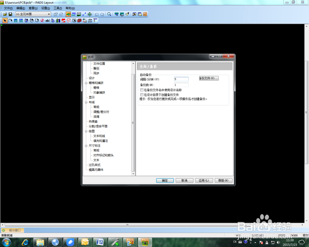Screen dimensions: 309x247
Task: Click options tree scrollbar down arrow
Action: pos(133,174)
